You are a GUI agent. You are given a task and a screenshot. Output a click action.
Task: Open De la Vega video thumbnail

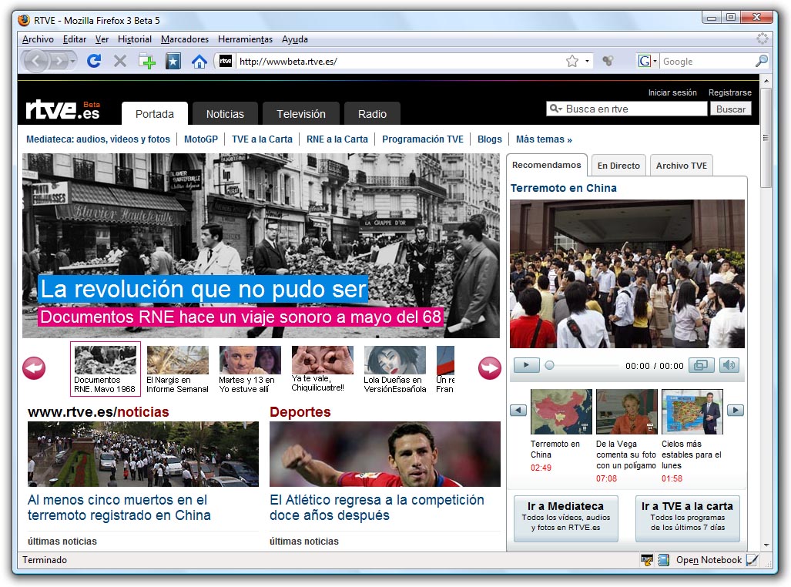(x=626, y=411)
